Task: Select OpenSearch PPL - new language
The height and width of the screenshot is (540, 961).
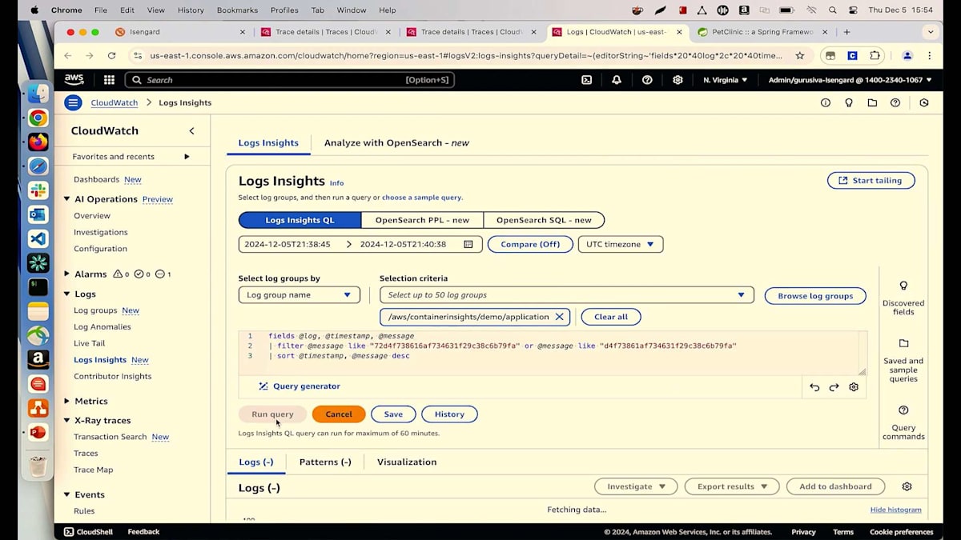Action: click(422, 220)
